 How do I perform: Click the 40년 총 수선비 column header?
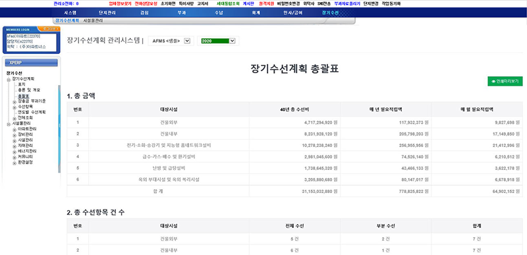[x=294, y=109]
